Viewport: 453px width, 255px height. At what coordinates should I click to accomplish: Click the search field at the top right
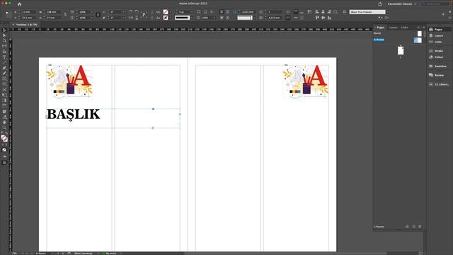435,4
